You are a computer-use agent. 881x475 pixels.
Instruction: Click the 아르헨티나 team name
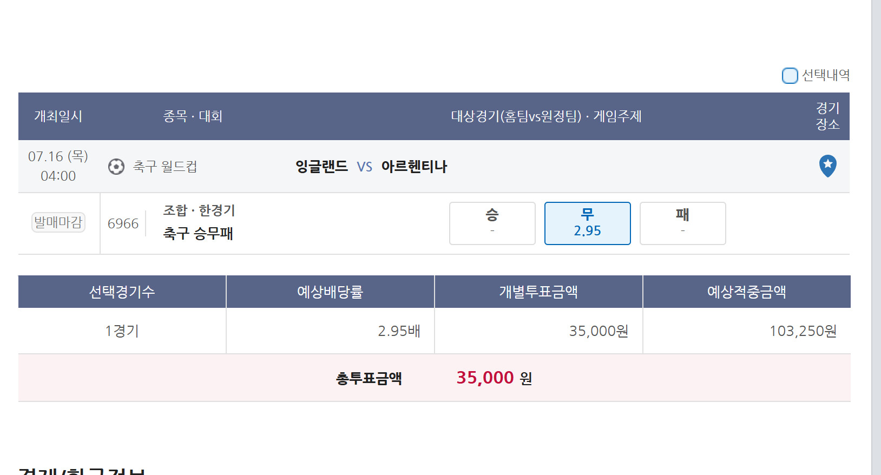pos(414,167)
